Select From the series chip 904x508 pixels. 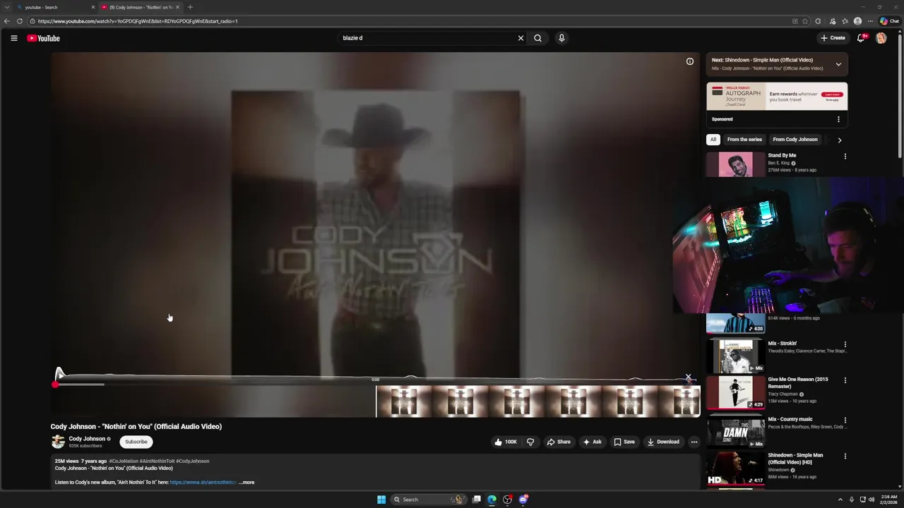[x=744, y=140]
